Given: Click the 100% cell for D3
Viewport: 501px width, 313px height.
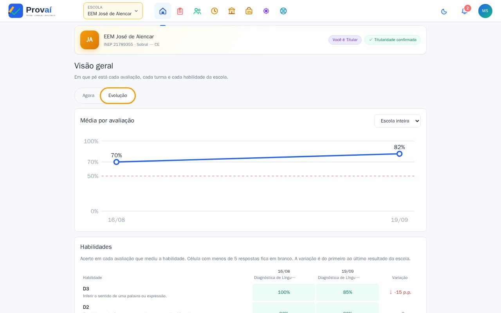Looking at the screenshot, I should 284,292.
